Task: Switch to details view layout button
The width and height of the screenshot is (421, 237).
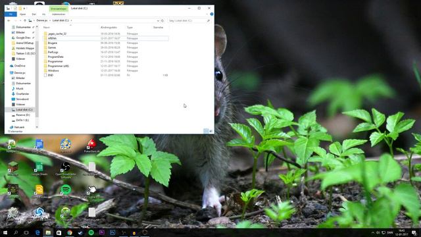Action: [x=206, y=131]
